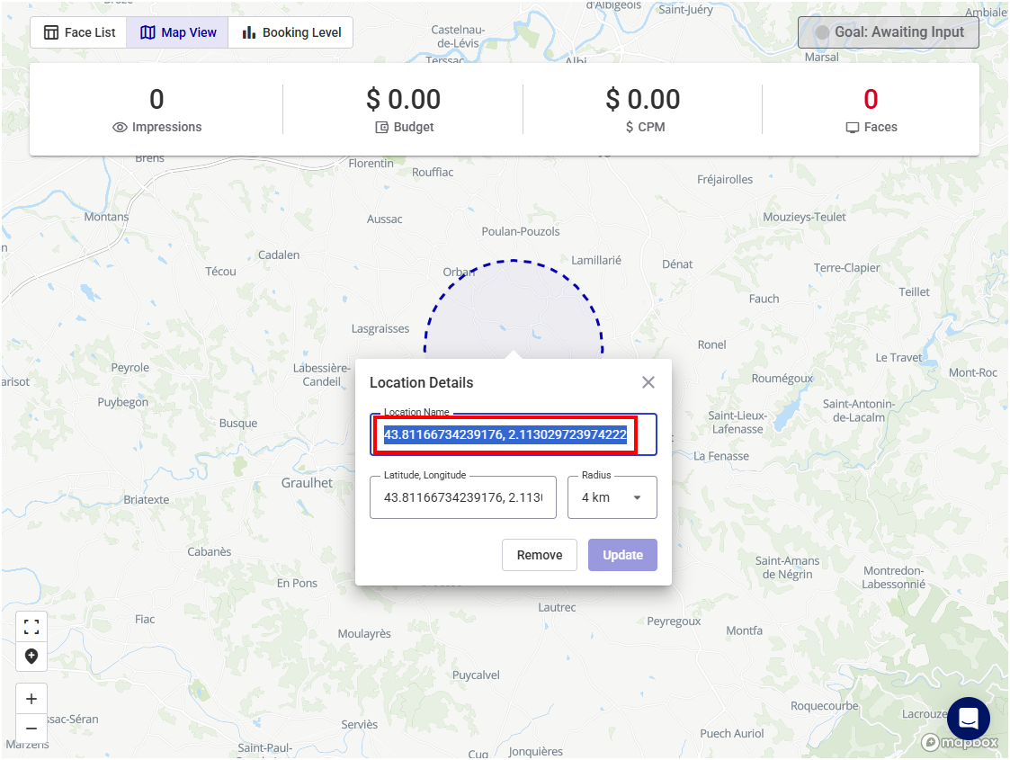1010x760 pixels.
Task: Toggle fullscreen map mode
Action: pyautogui.click(x=31, y=627)
